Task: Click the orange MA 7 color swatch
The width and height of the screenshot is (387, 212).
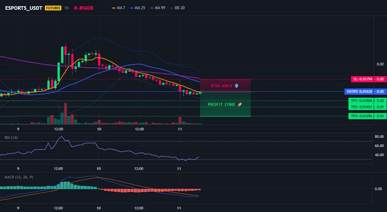Action: (114, 8)
